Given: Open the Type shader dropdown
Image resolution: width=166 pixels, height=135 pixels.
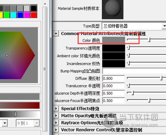Looking at the screenshot, I should click(x=164, y=26).
